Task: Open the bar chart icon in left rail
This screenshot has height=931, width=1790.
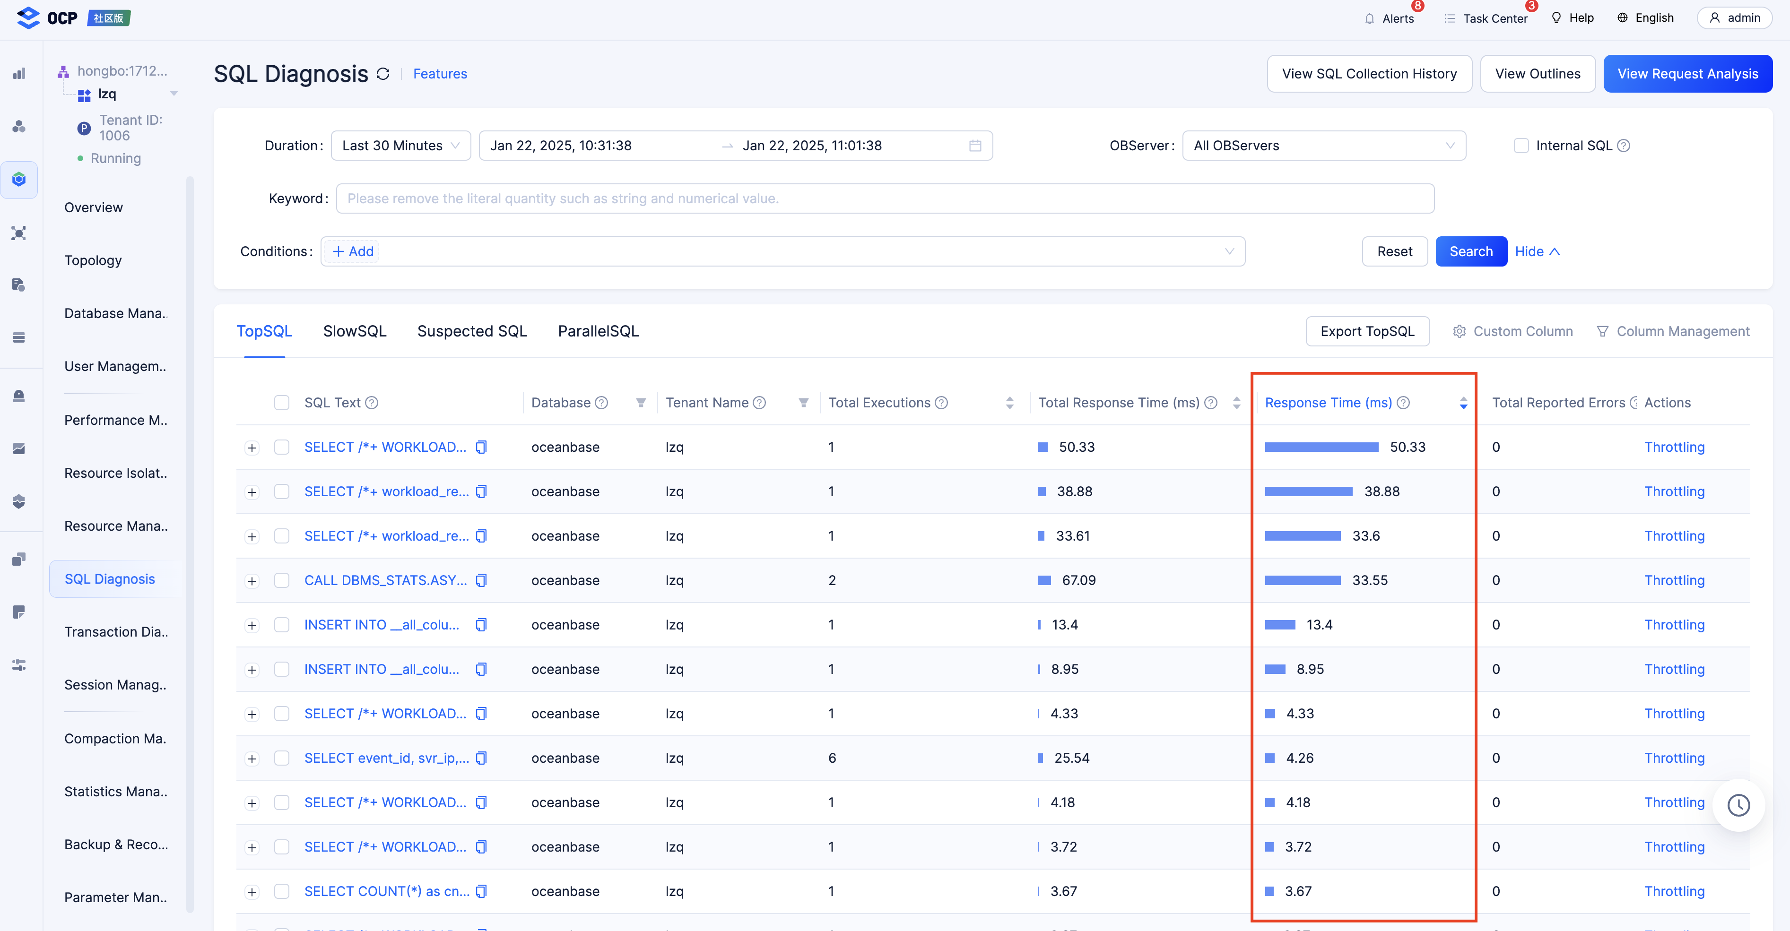Action: [19, 74]
